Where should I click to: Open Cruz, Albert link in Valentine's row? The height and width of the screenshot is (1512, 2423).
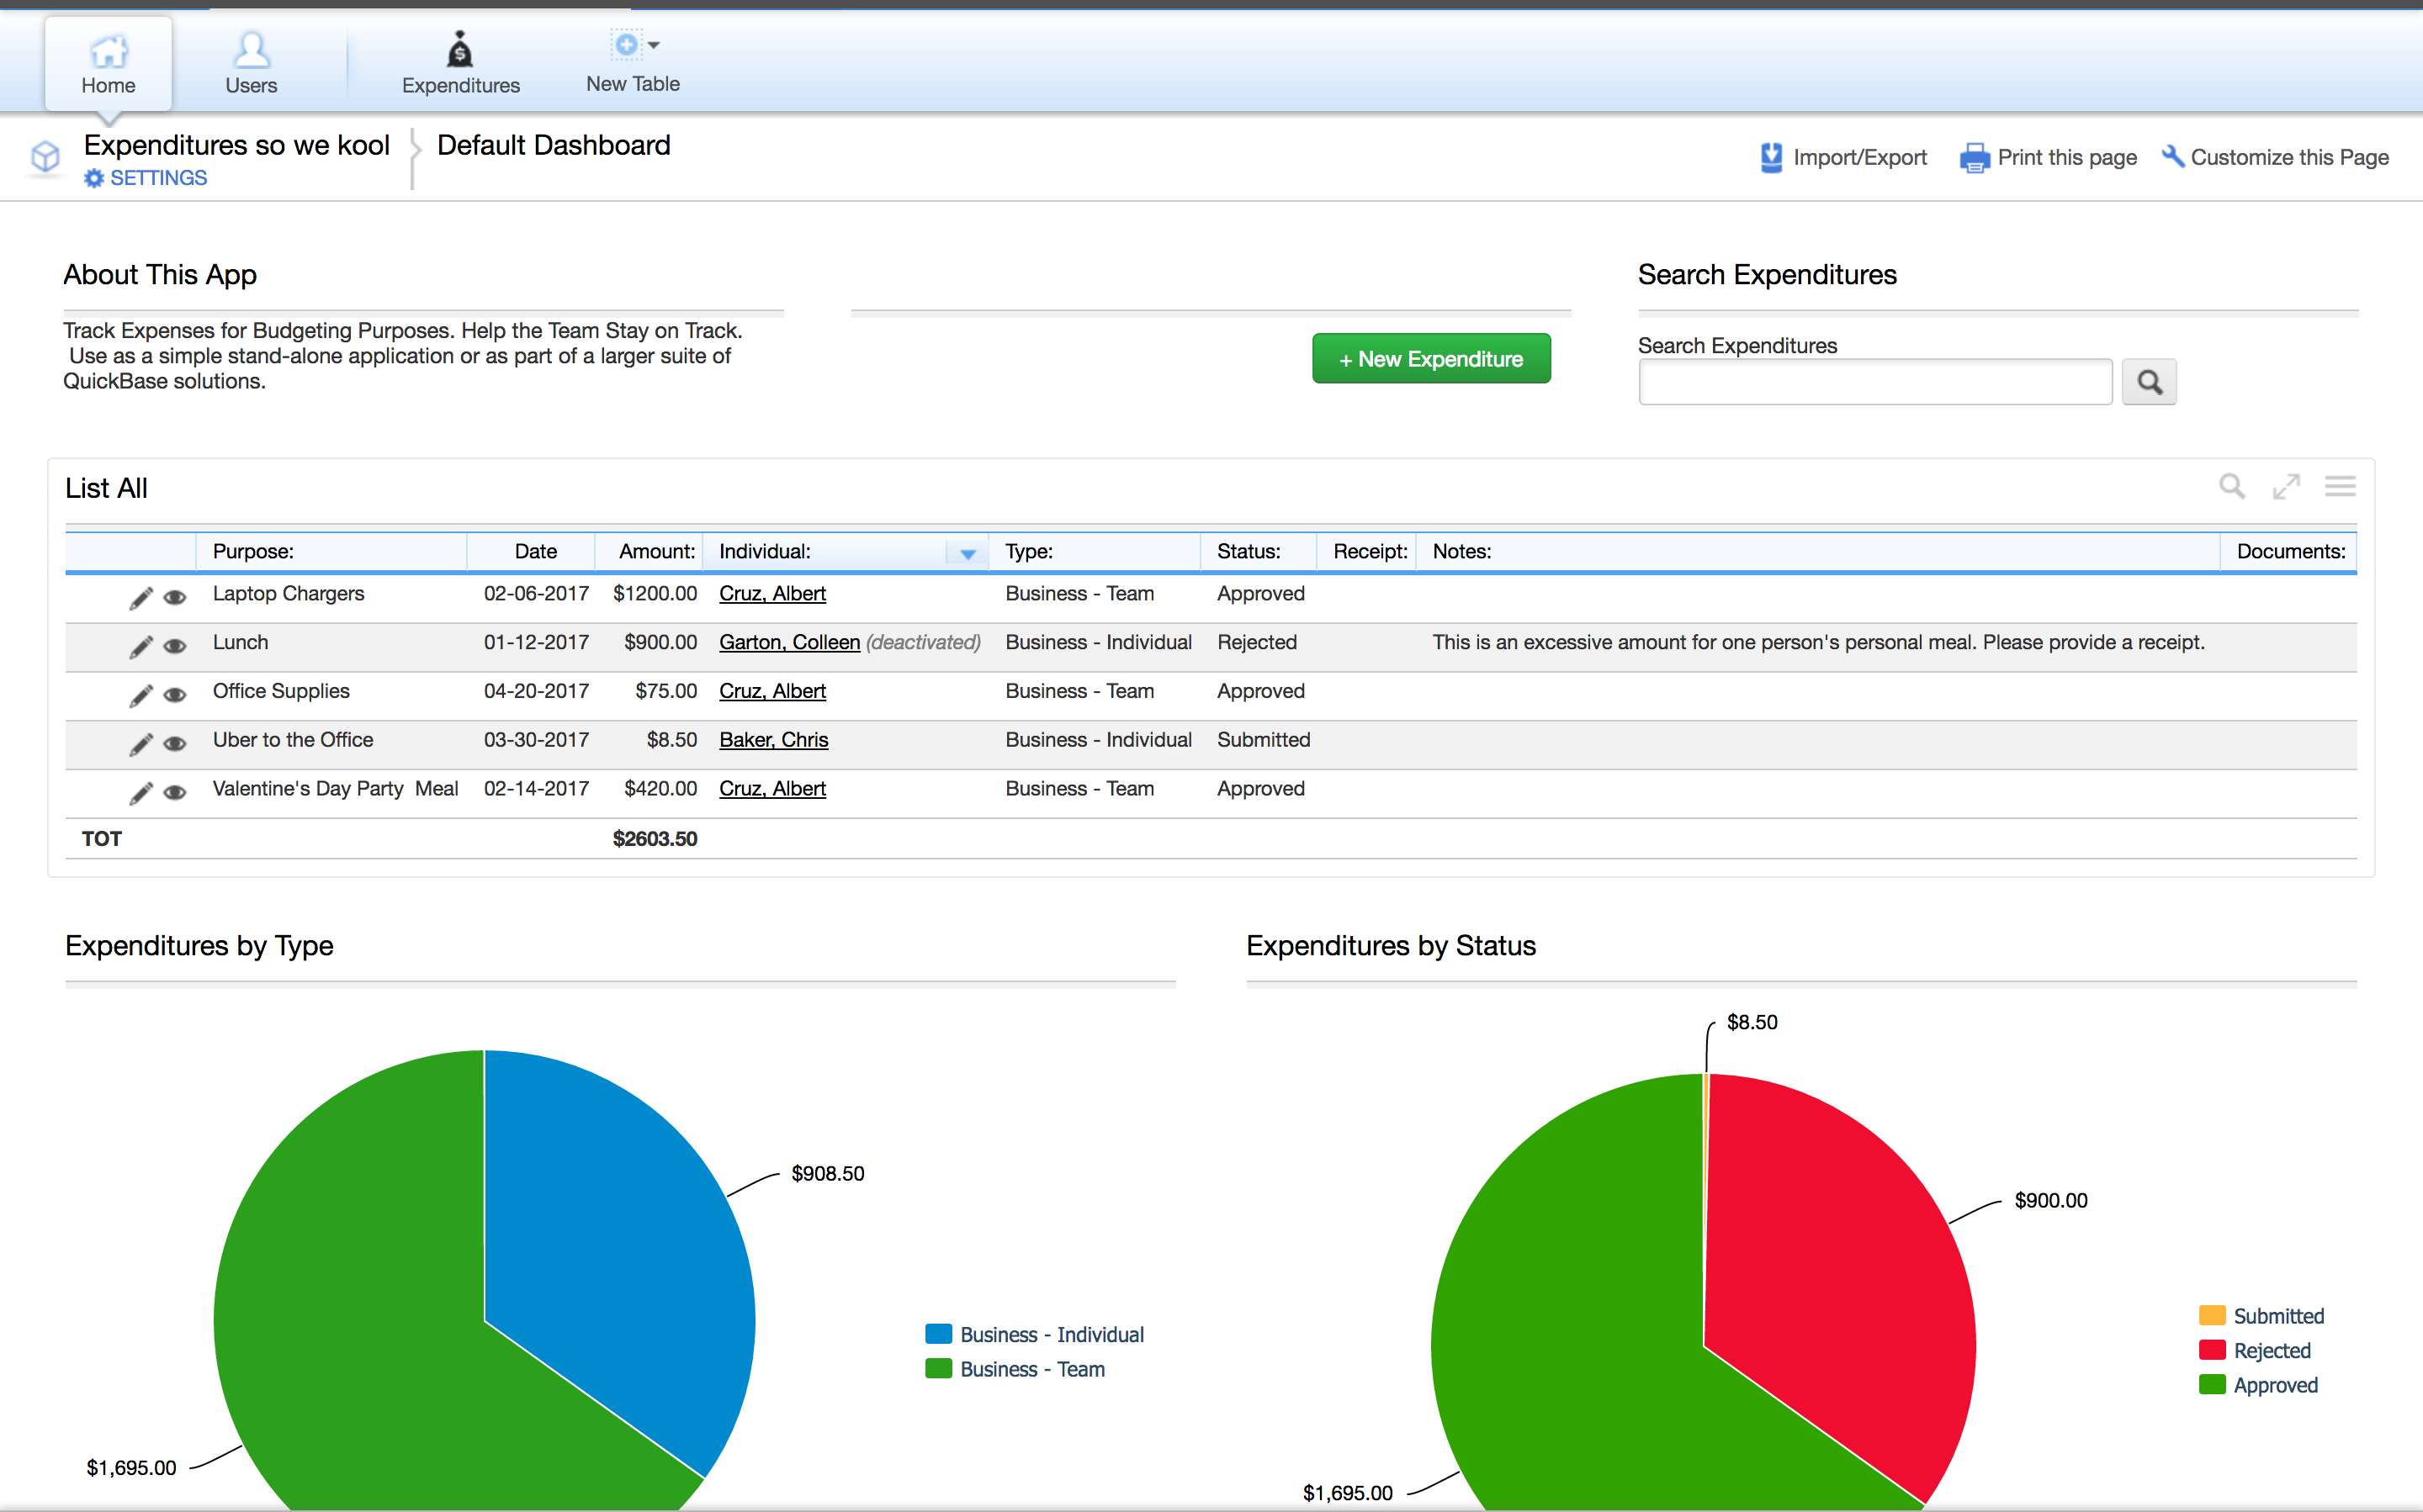[772, 789]
